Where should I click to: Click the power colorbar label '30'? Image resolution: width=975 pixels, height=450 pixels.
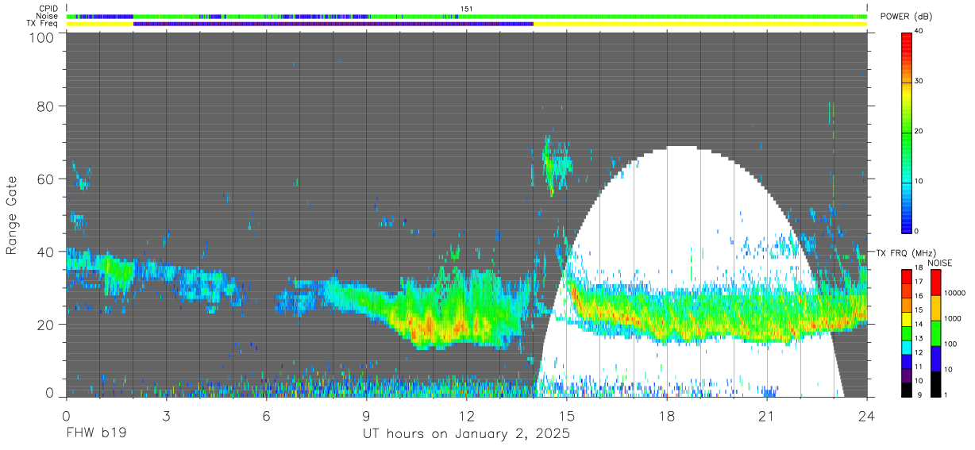point(919,82)
